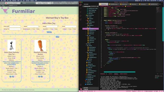Click Collapse Folders icon in Explorer
The image size is (164, 92).
[x=97, y=6]
